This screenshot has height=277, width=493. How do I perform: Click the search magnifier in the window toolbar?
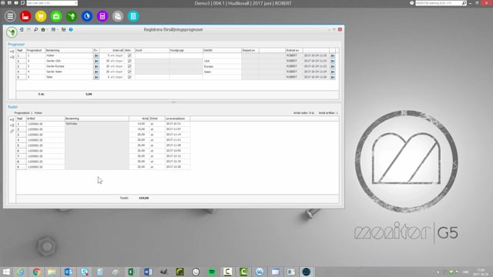(36, 29)
